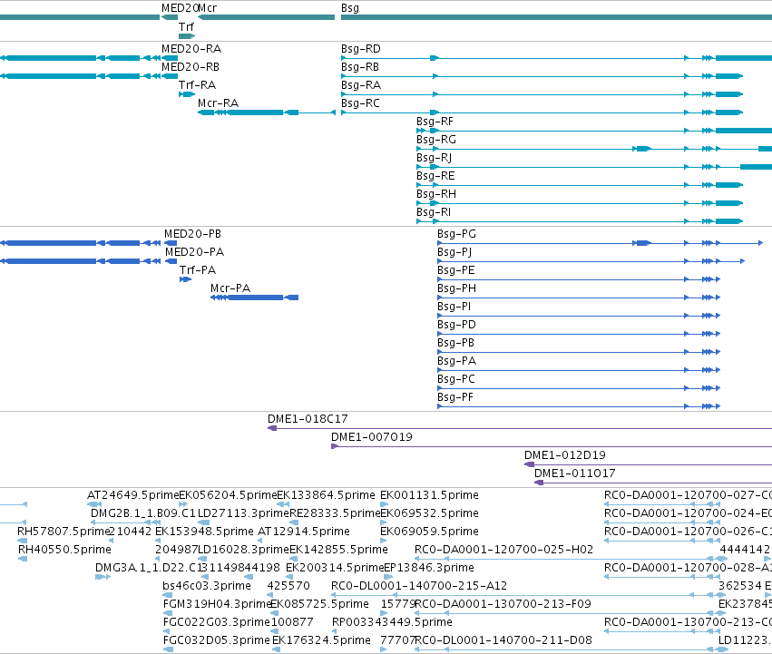Select the Bsg-RG transcript label
Screen dimensions: 772x654
436,140
